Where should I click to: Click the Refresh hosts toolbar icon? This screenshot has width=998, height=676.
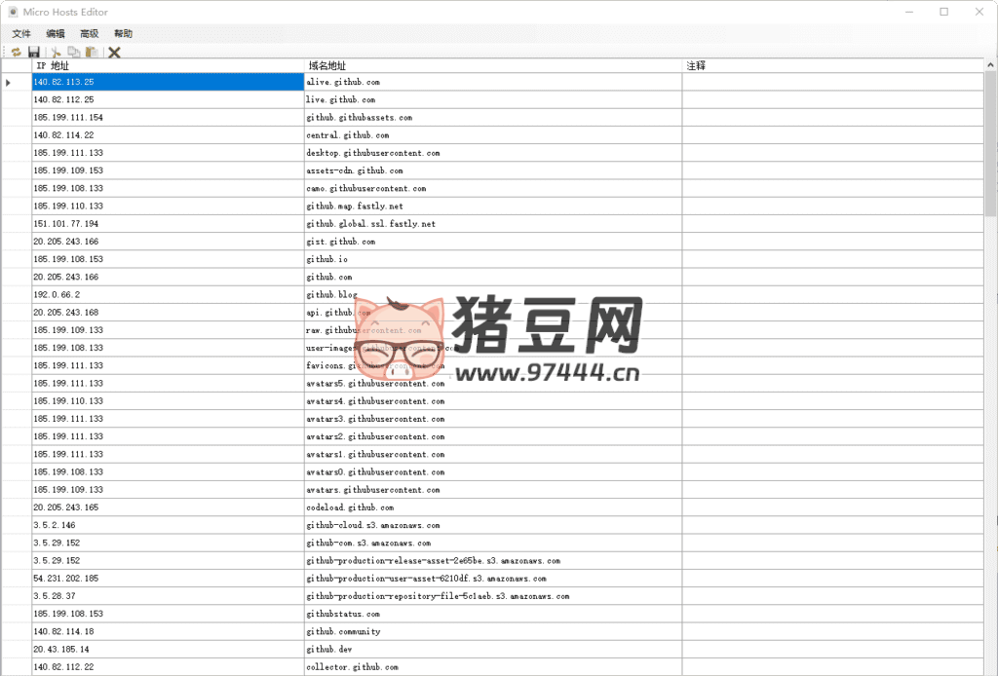pos(17,53)
